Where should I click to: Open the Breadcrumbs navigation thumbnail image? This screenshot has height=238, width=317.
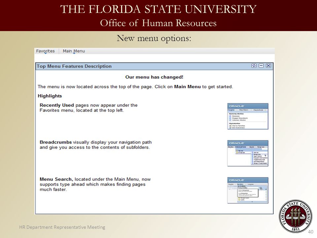(x=248, y=153)
